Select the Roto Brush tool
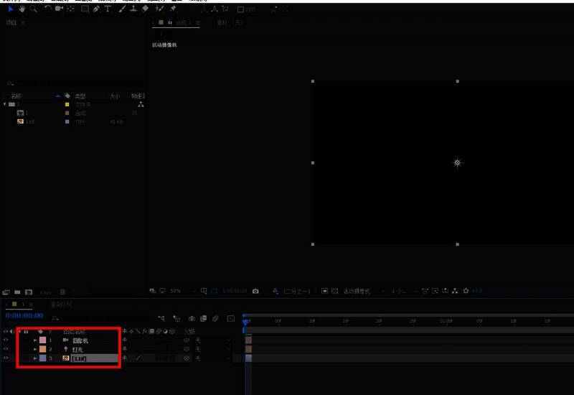Screen dimensions: 574x395 [159, 9]
